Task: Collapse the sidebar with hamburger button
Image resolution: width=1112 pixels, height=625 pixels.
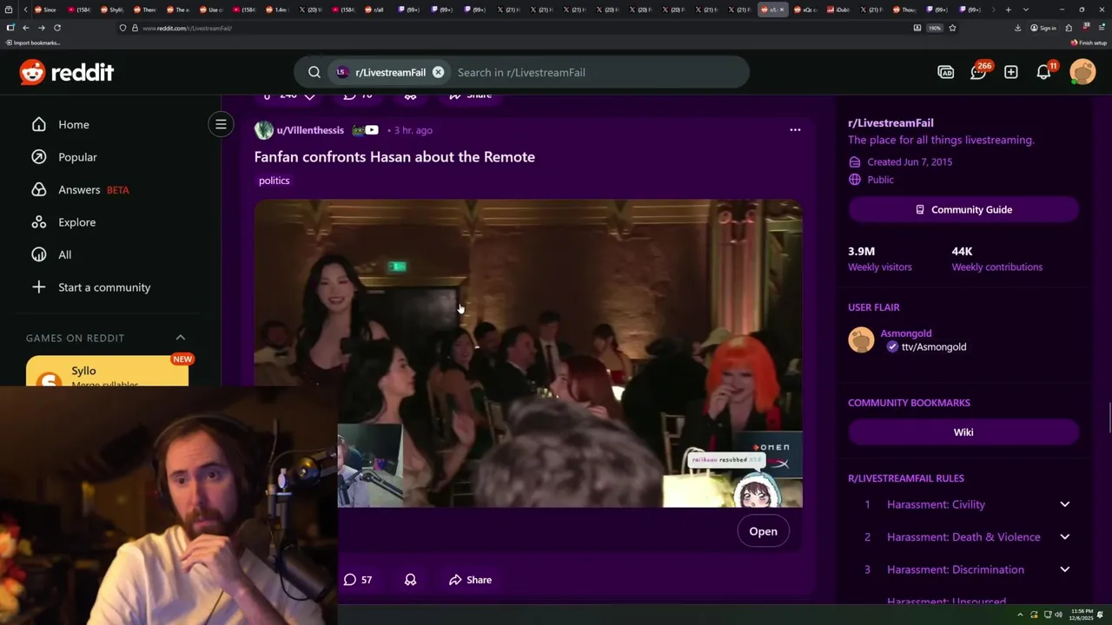Action: point(221,124)
